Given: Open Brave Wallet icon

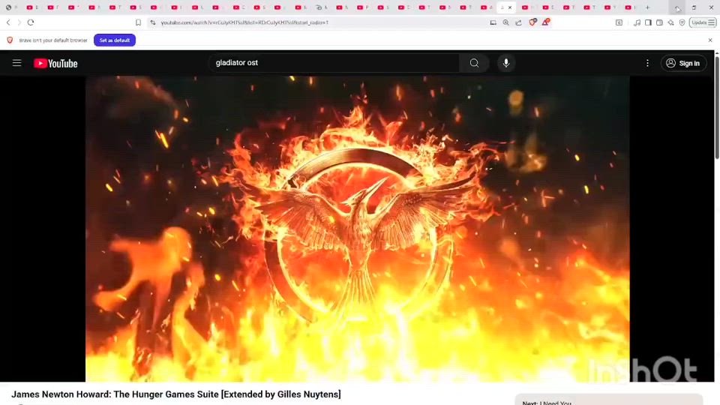Looking at the screenshot, I should (x=659, y=22).
